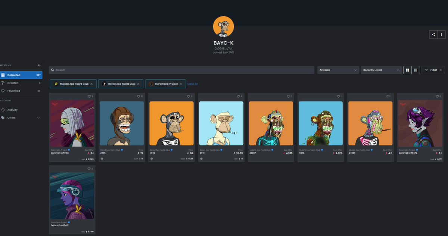The image size is (448, 236).
Task: Open Mutant Ape 24087 image
Action: point(271,123)
